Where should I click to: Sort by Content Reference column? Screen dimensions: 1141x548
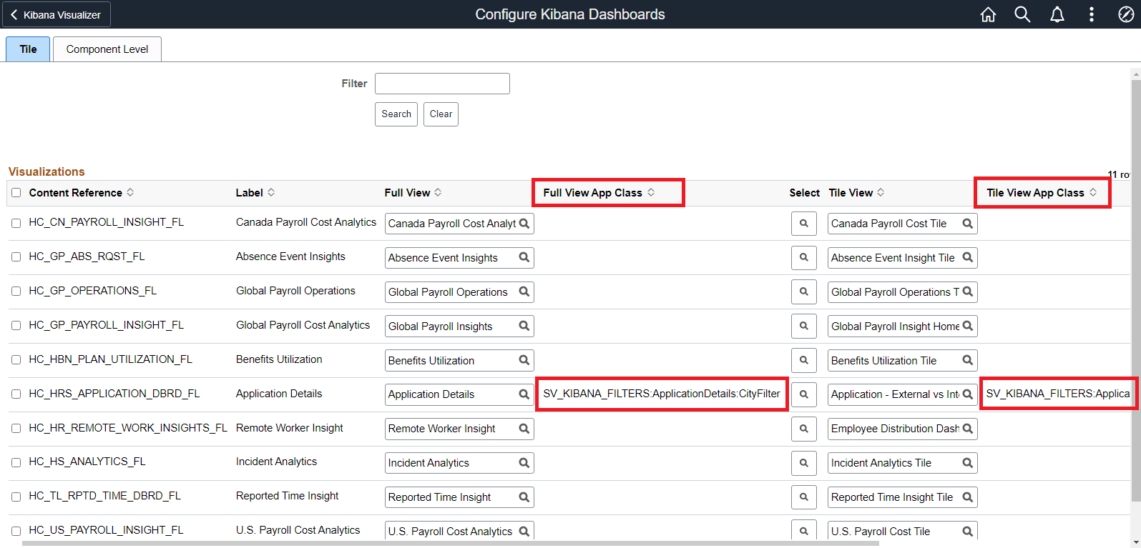[130, 193]
